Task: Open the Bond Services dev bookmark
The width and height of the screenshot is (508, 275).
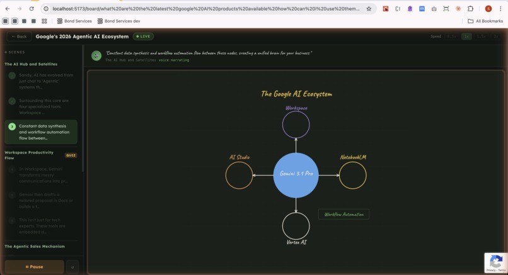Action: [119, 21]
